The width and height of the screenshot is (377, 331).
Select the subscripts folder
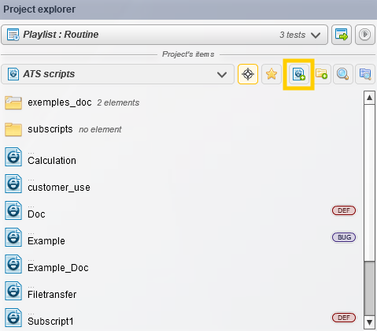[63, 129]
